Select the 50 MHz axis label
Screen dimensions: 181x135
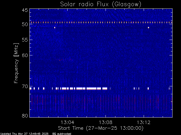click(25, 24)
